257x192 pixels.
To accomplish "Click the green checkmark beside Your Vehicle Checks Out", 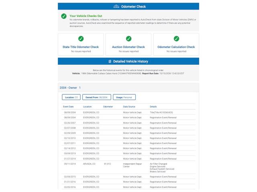I will (x=64, y=16).
